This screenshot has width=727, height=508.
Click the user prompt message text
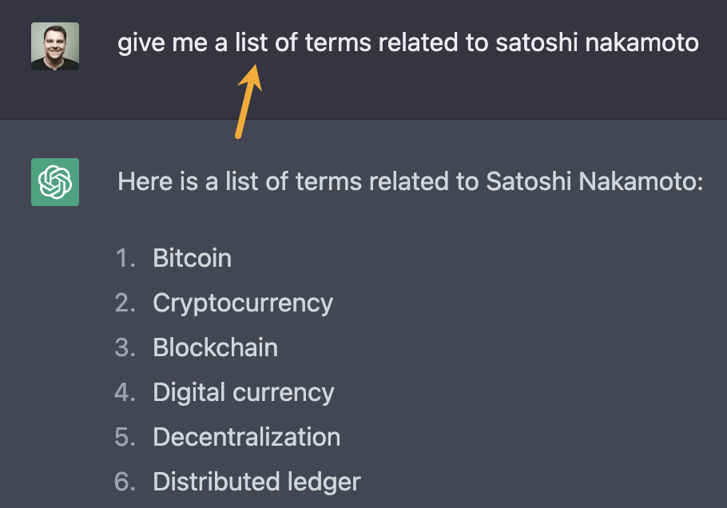coord(408,43)
